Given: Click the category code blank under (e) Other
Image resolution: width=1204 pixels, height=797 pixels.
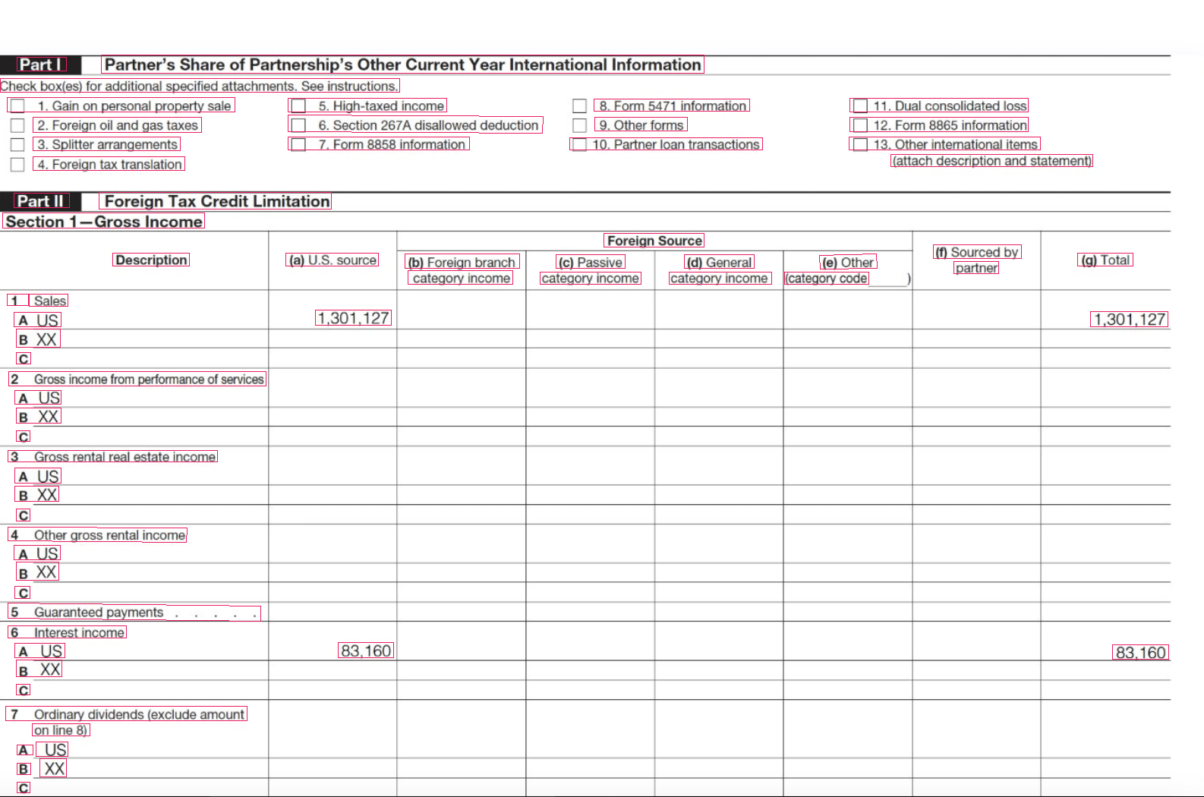Looking at the screenshot, I should pyautogui.click(x=888, y=279).
